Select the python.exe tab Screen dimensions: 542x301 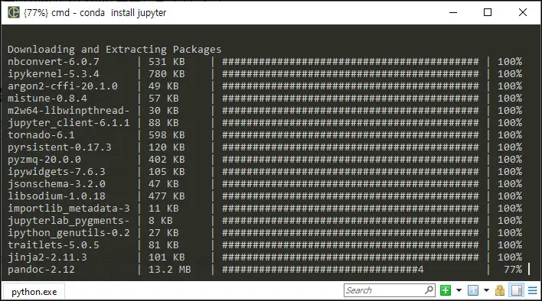point(34,292)
